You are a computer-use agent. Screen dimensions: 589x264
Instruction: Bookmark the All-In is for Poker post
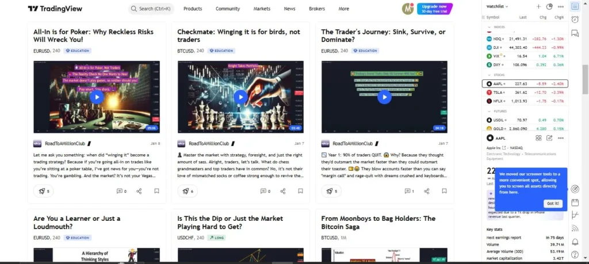coord(156,191)
